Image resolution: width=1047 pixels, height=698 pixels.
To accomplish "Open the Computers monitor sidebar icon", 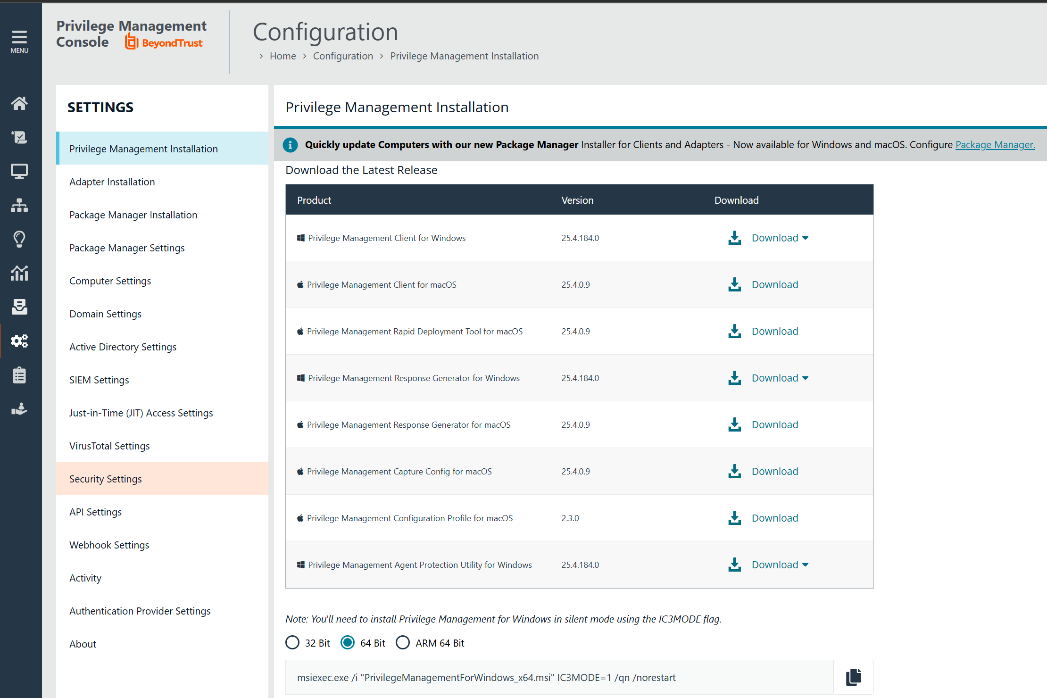I will [x=19, y=171].
